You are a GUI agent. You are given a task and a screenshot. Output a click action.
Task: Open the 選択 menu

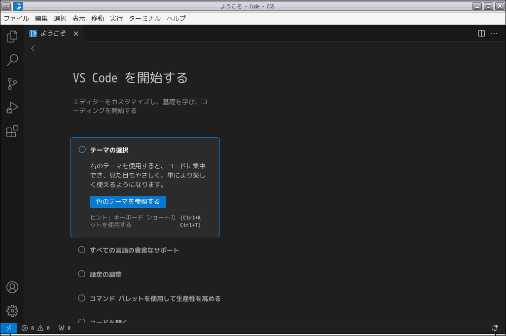(x=60, y=18)
